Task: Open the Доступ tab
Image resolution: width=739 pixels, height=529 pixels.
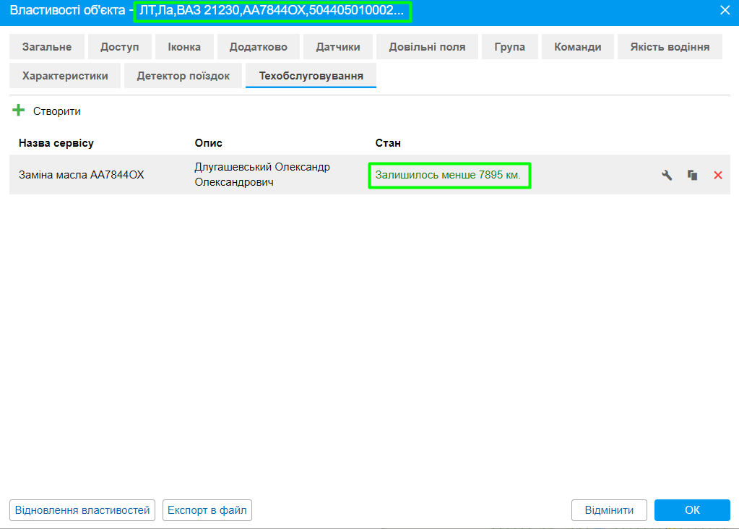Action: [x=119, y=47]
